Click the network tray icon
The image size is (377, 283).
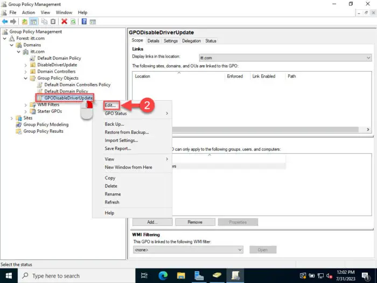[x=320, y=276]
